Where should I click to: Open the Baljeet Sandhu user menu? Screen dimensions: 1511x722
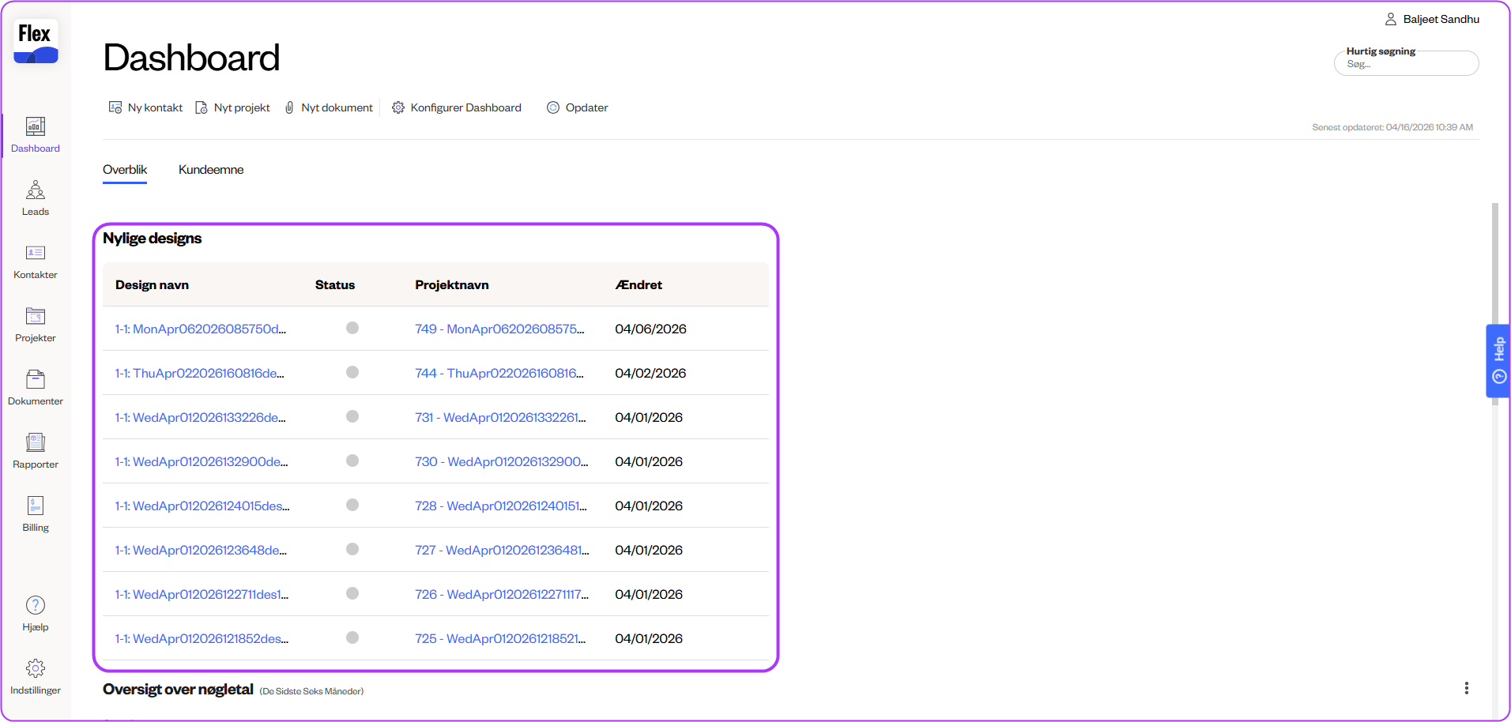tap(1432, 19)
